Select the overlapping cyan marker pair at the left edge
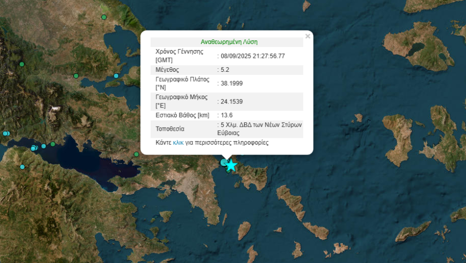Viewport: 466px width, 263px height. coord(6,133)
